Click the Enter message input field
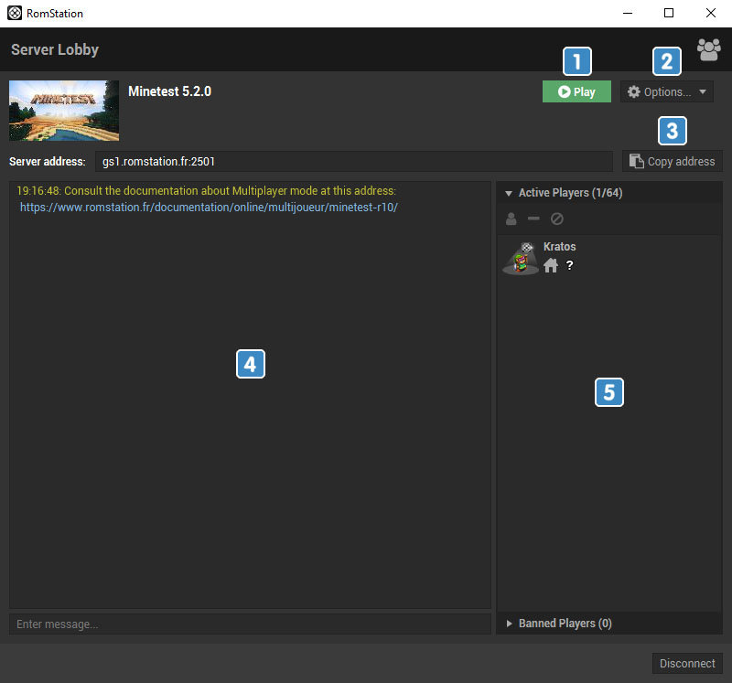Screen dimensions: 732x683 coord(250,624)
